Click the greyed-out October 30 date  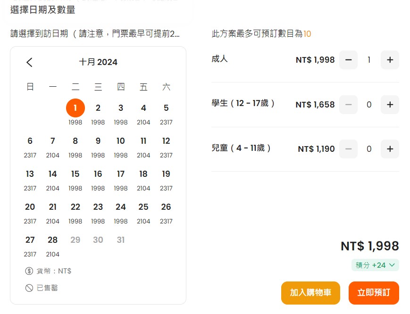98,240
